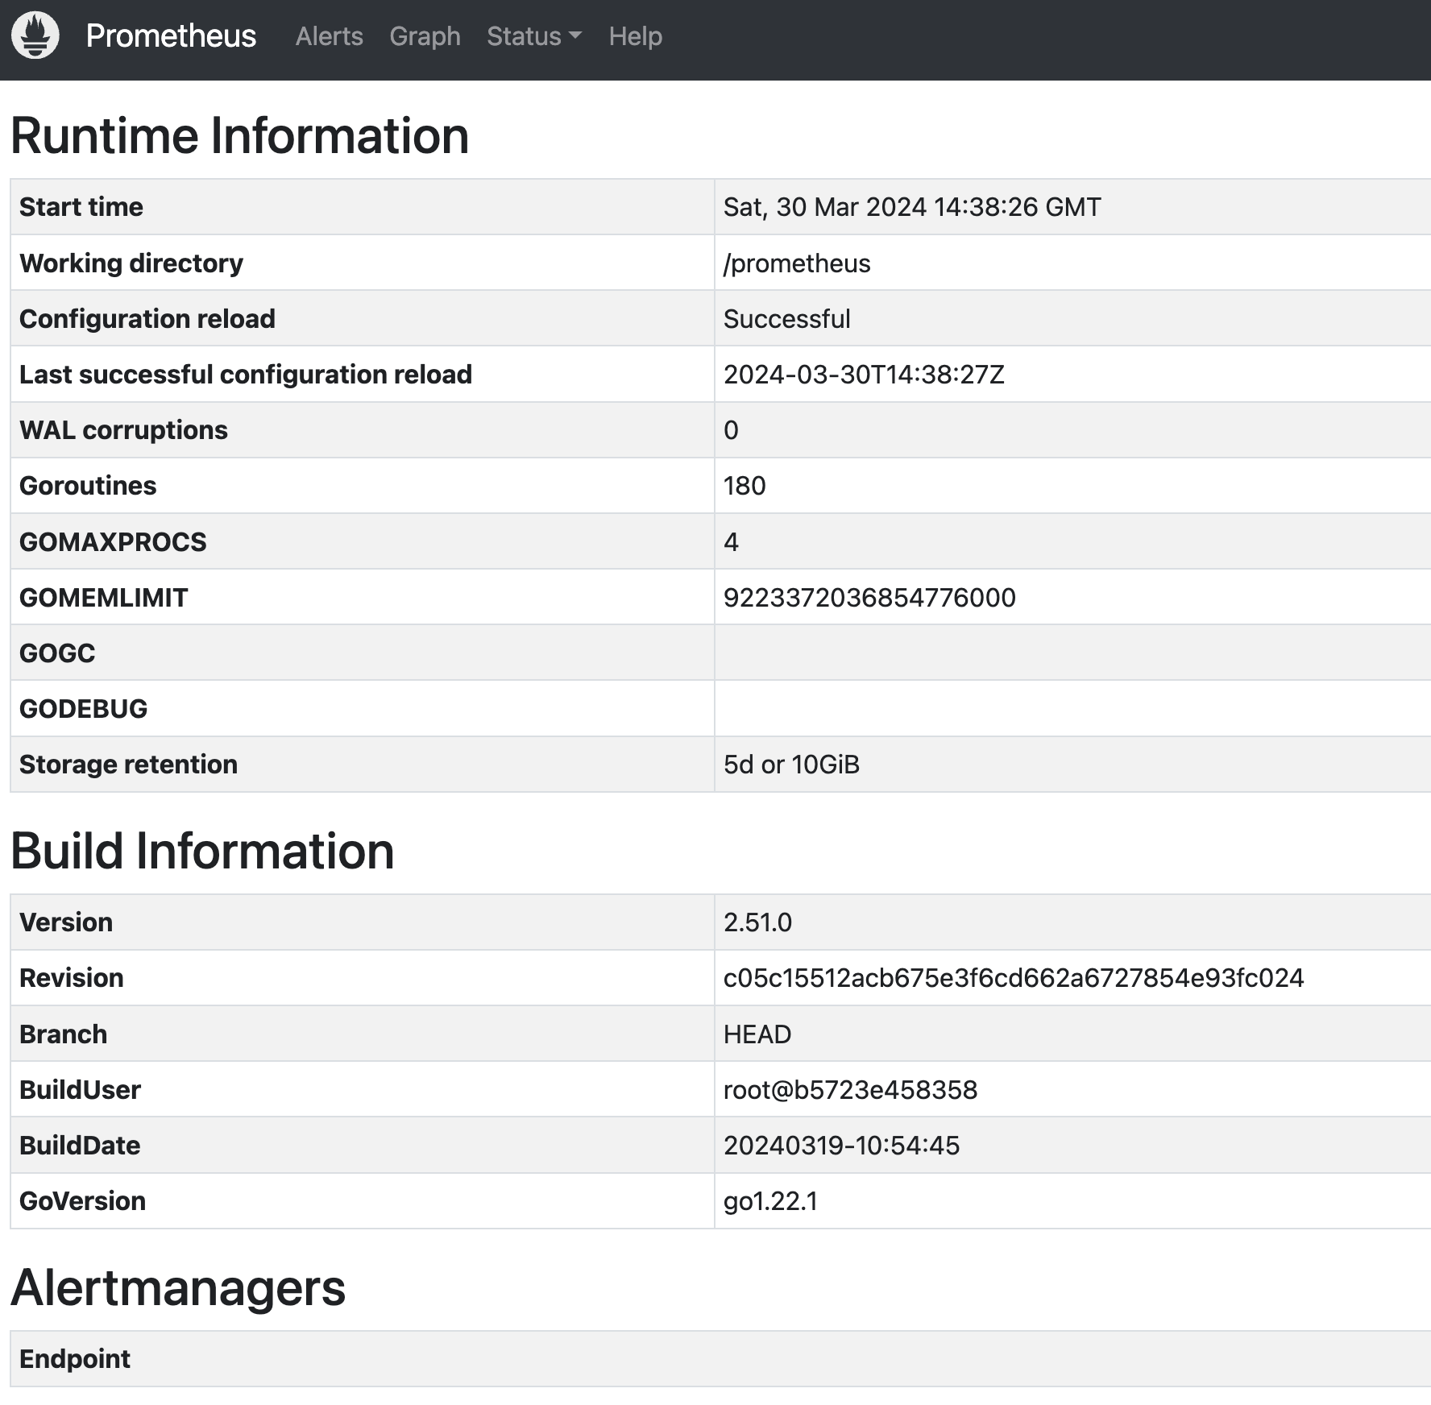Select the version number 2.51.0
1431x1405 pixels.
click(x=757, y=922)
